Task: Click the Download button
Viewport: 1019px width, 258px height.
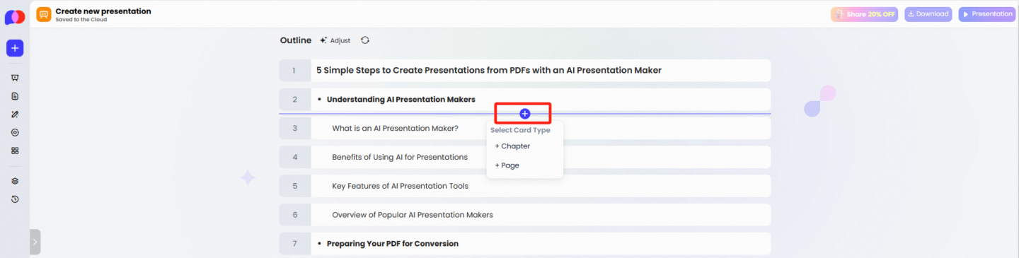Action: point(928,14)
